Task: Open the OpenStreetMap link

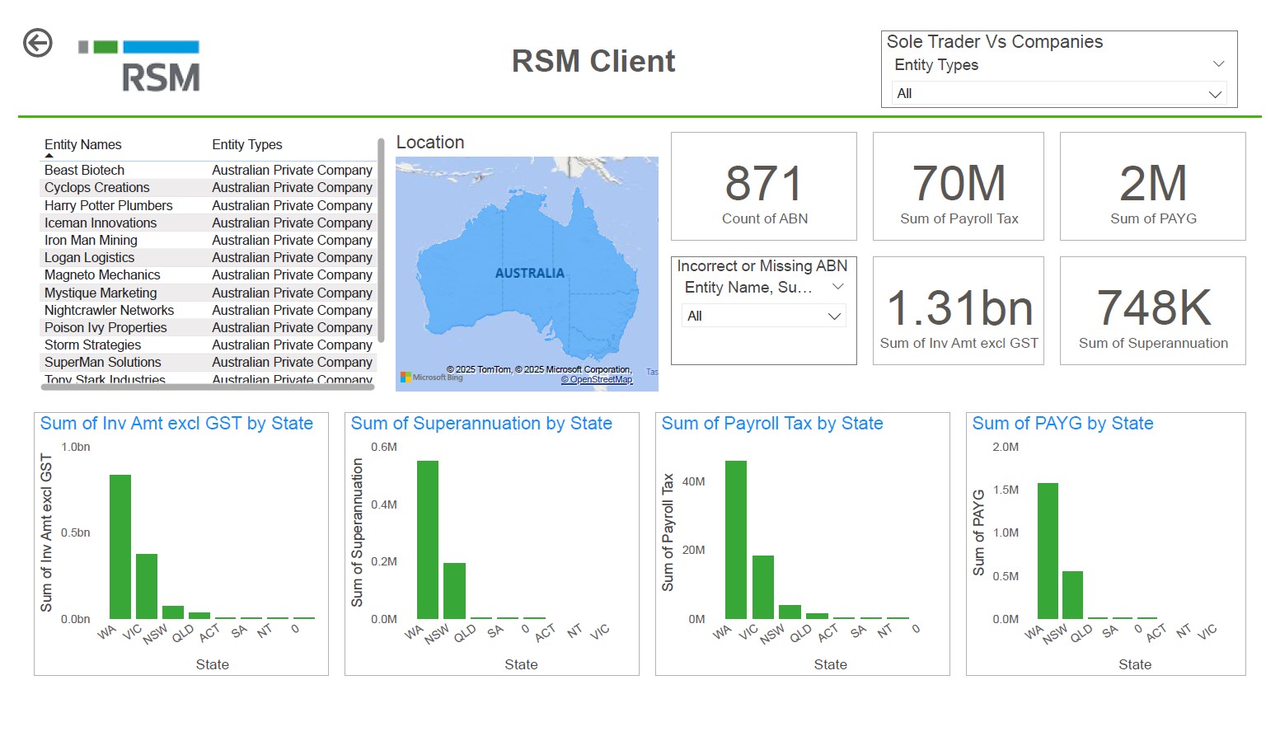Action: (x=597, y=380)
